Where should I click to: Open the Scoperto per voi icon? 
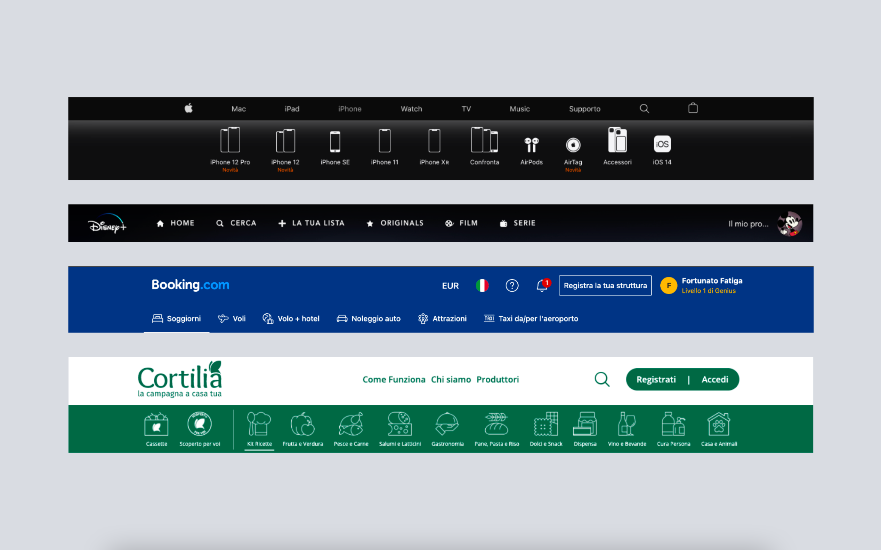[x=199, y=424]
